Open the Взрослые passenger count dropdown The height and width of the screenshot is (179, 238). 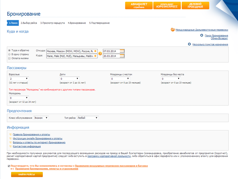tap(19, 79)
